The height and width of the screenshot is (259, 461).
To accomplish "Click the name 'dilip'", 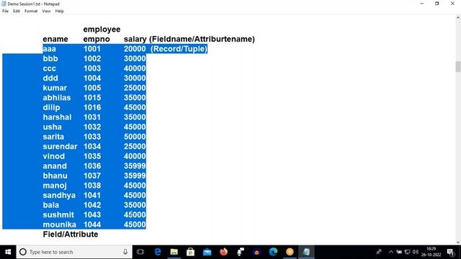I will [51, 107].
